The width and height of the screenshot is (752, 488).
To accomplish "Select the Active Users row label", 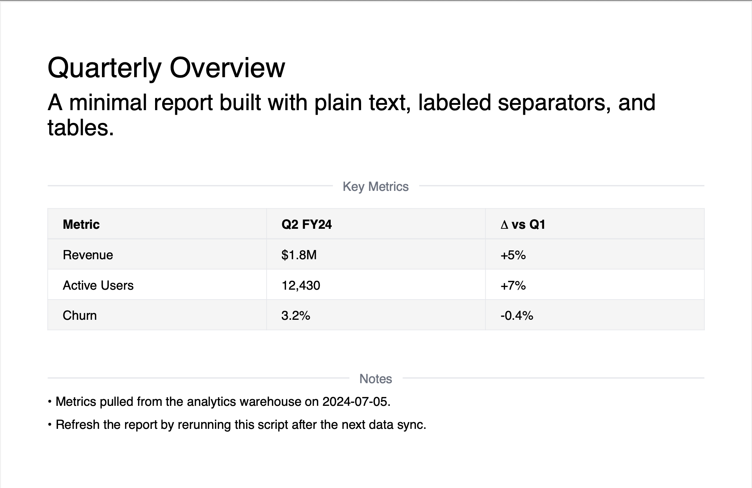I will point(98,285).
